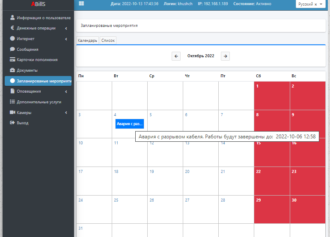Switch to the Календарь tab
Image resolution: width=330 pixels, height=237 pixels.
pyautogui.click(x=87, y=41)
